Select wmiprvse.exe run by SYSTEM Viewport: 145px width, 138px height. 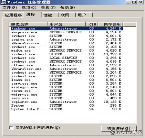coord(67,94)
